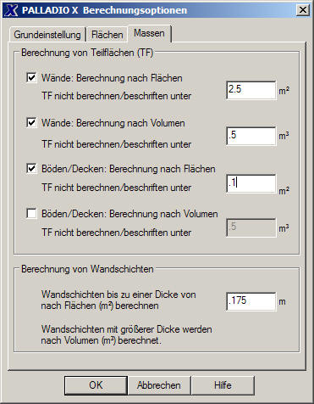This screenshot has height=404, width=314.
Task: Click the dialog title bar text
Action: (x=104, y=10)
